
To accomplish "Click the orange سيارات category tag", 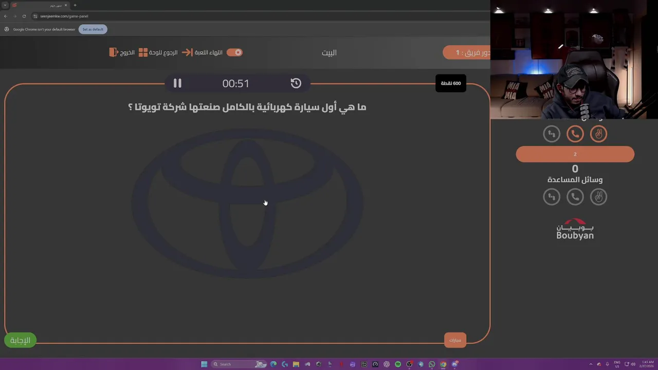I will click(x=455, y=340).
